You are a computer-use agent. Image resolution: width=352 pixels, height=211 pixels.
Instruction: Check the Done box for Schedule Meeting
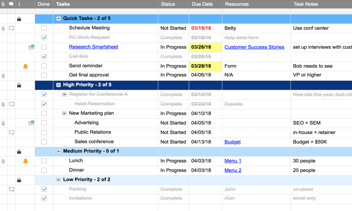tap(44, 28)
